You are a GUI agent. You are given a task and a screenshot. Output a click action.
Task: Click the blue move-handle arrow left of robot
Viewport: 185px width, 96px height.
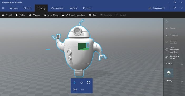coord(48,49)
